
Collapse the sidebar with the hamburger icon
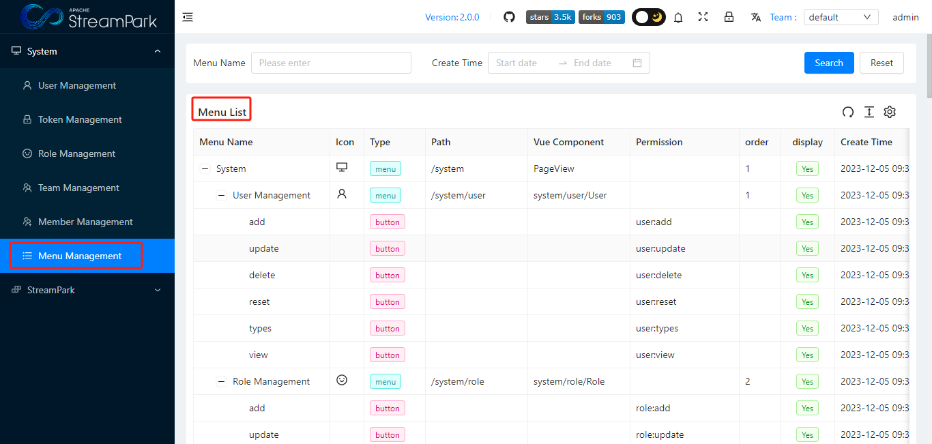[x=188, y=17]
